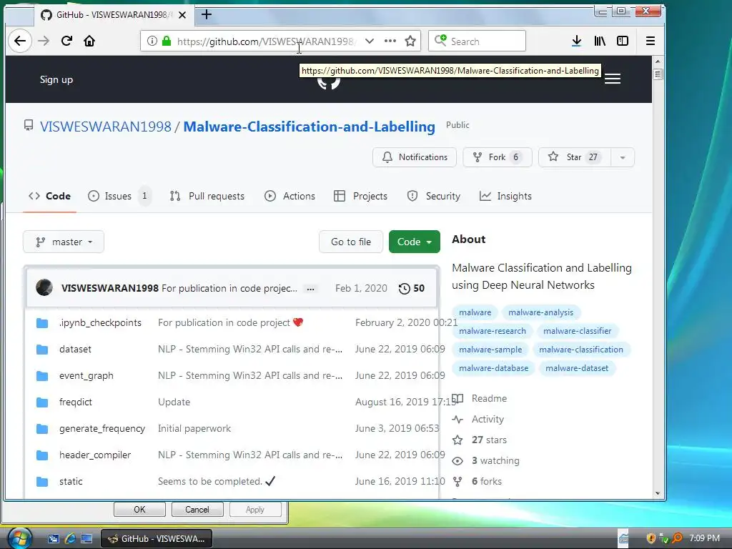This screenshot has height=549, width=732.
Task: Click the malware-database topic tag
Action: click(493, 368)
